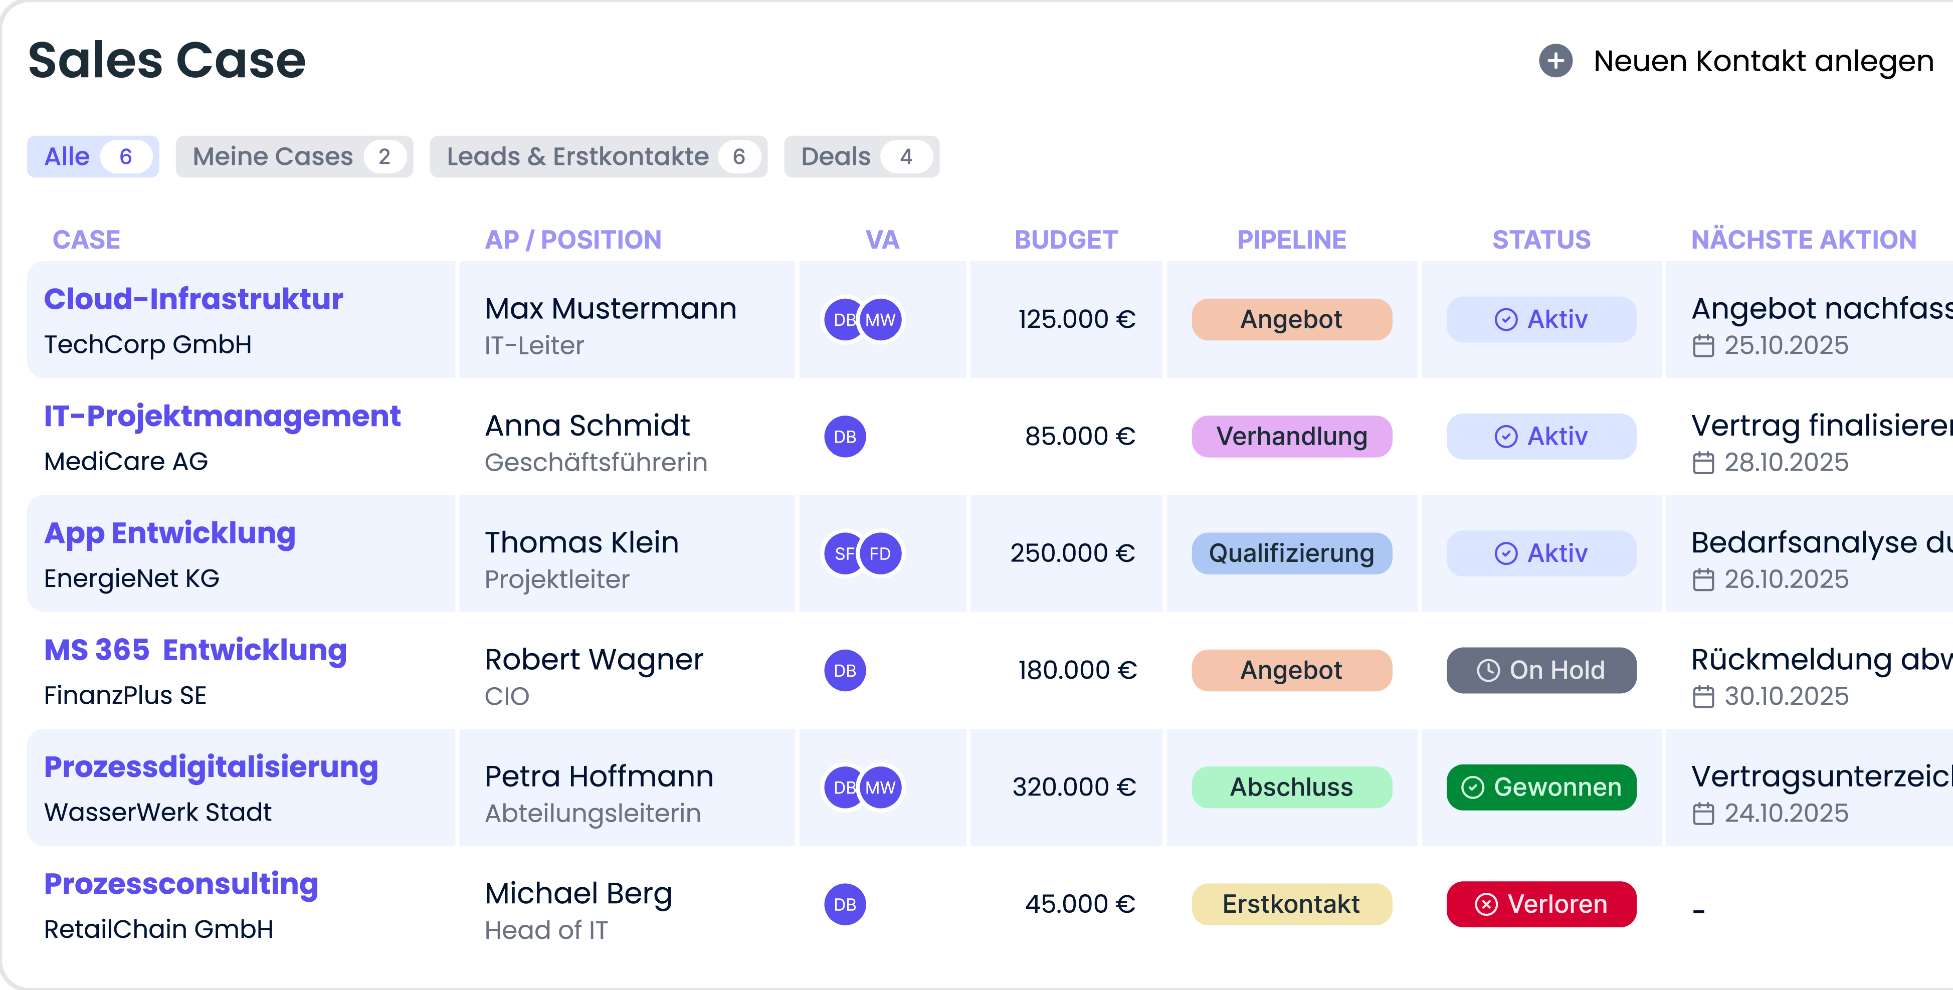The width and height of the screenshot is (1953, 990).
Task: Click MW avatar in Cloud-Infrastruktur row
Action: tap(881, 320)
